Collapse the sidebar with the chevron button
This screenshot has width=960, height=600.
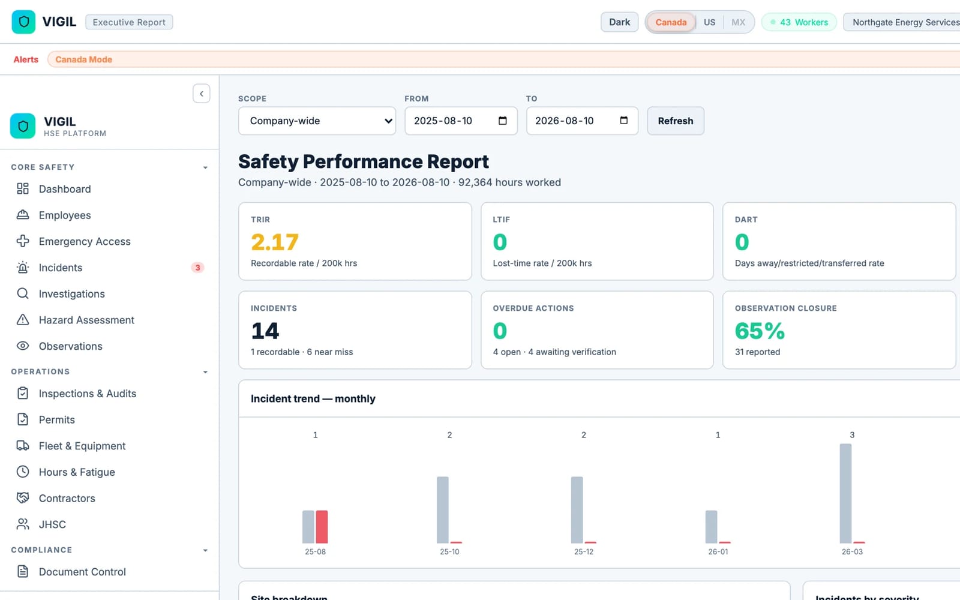202,94
